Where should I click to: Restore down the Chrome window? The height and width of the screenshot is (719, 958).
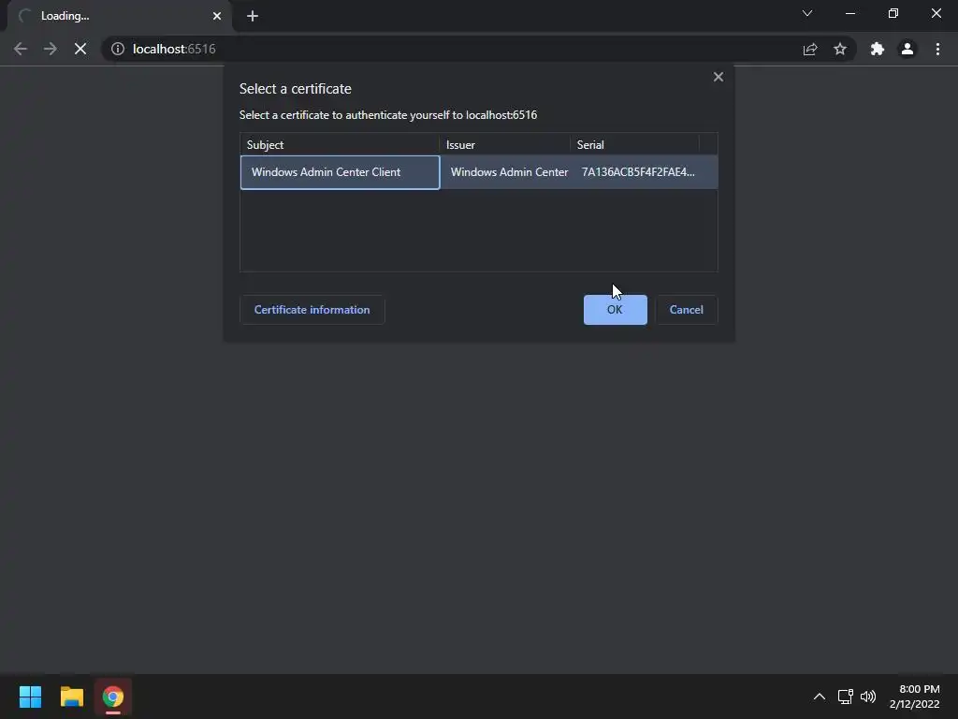[893, 13]
